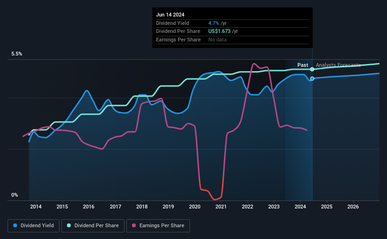Click the tooltip 'Earnings Per Share' row label
This screenshot has width=387, height=239.
tap(178, 40)
